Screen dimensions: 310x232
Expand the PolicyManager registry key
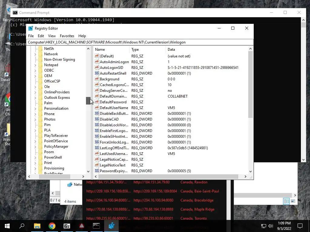click(35, 147)
